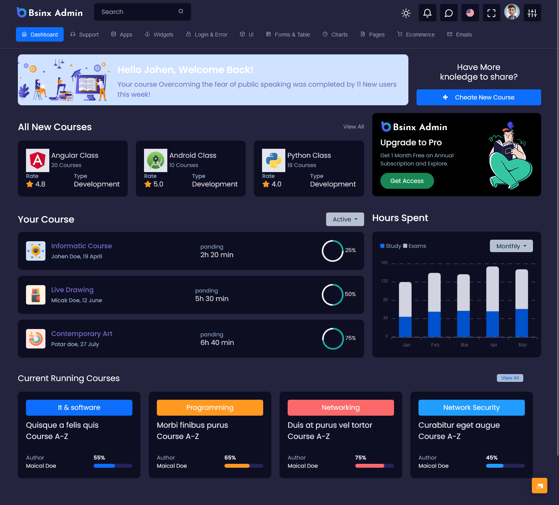Click the Python Class course icon
Screen dimensions: 559x505
click(274, 160)
